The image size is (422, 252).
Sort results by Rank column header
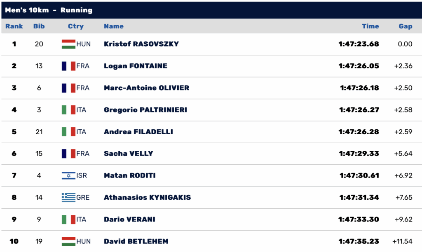point(14,26)
